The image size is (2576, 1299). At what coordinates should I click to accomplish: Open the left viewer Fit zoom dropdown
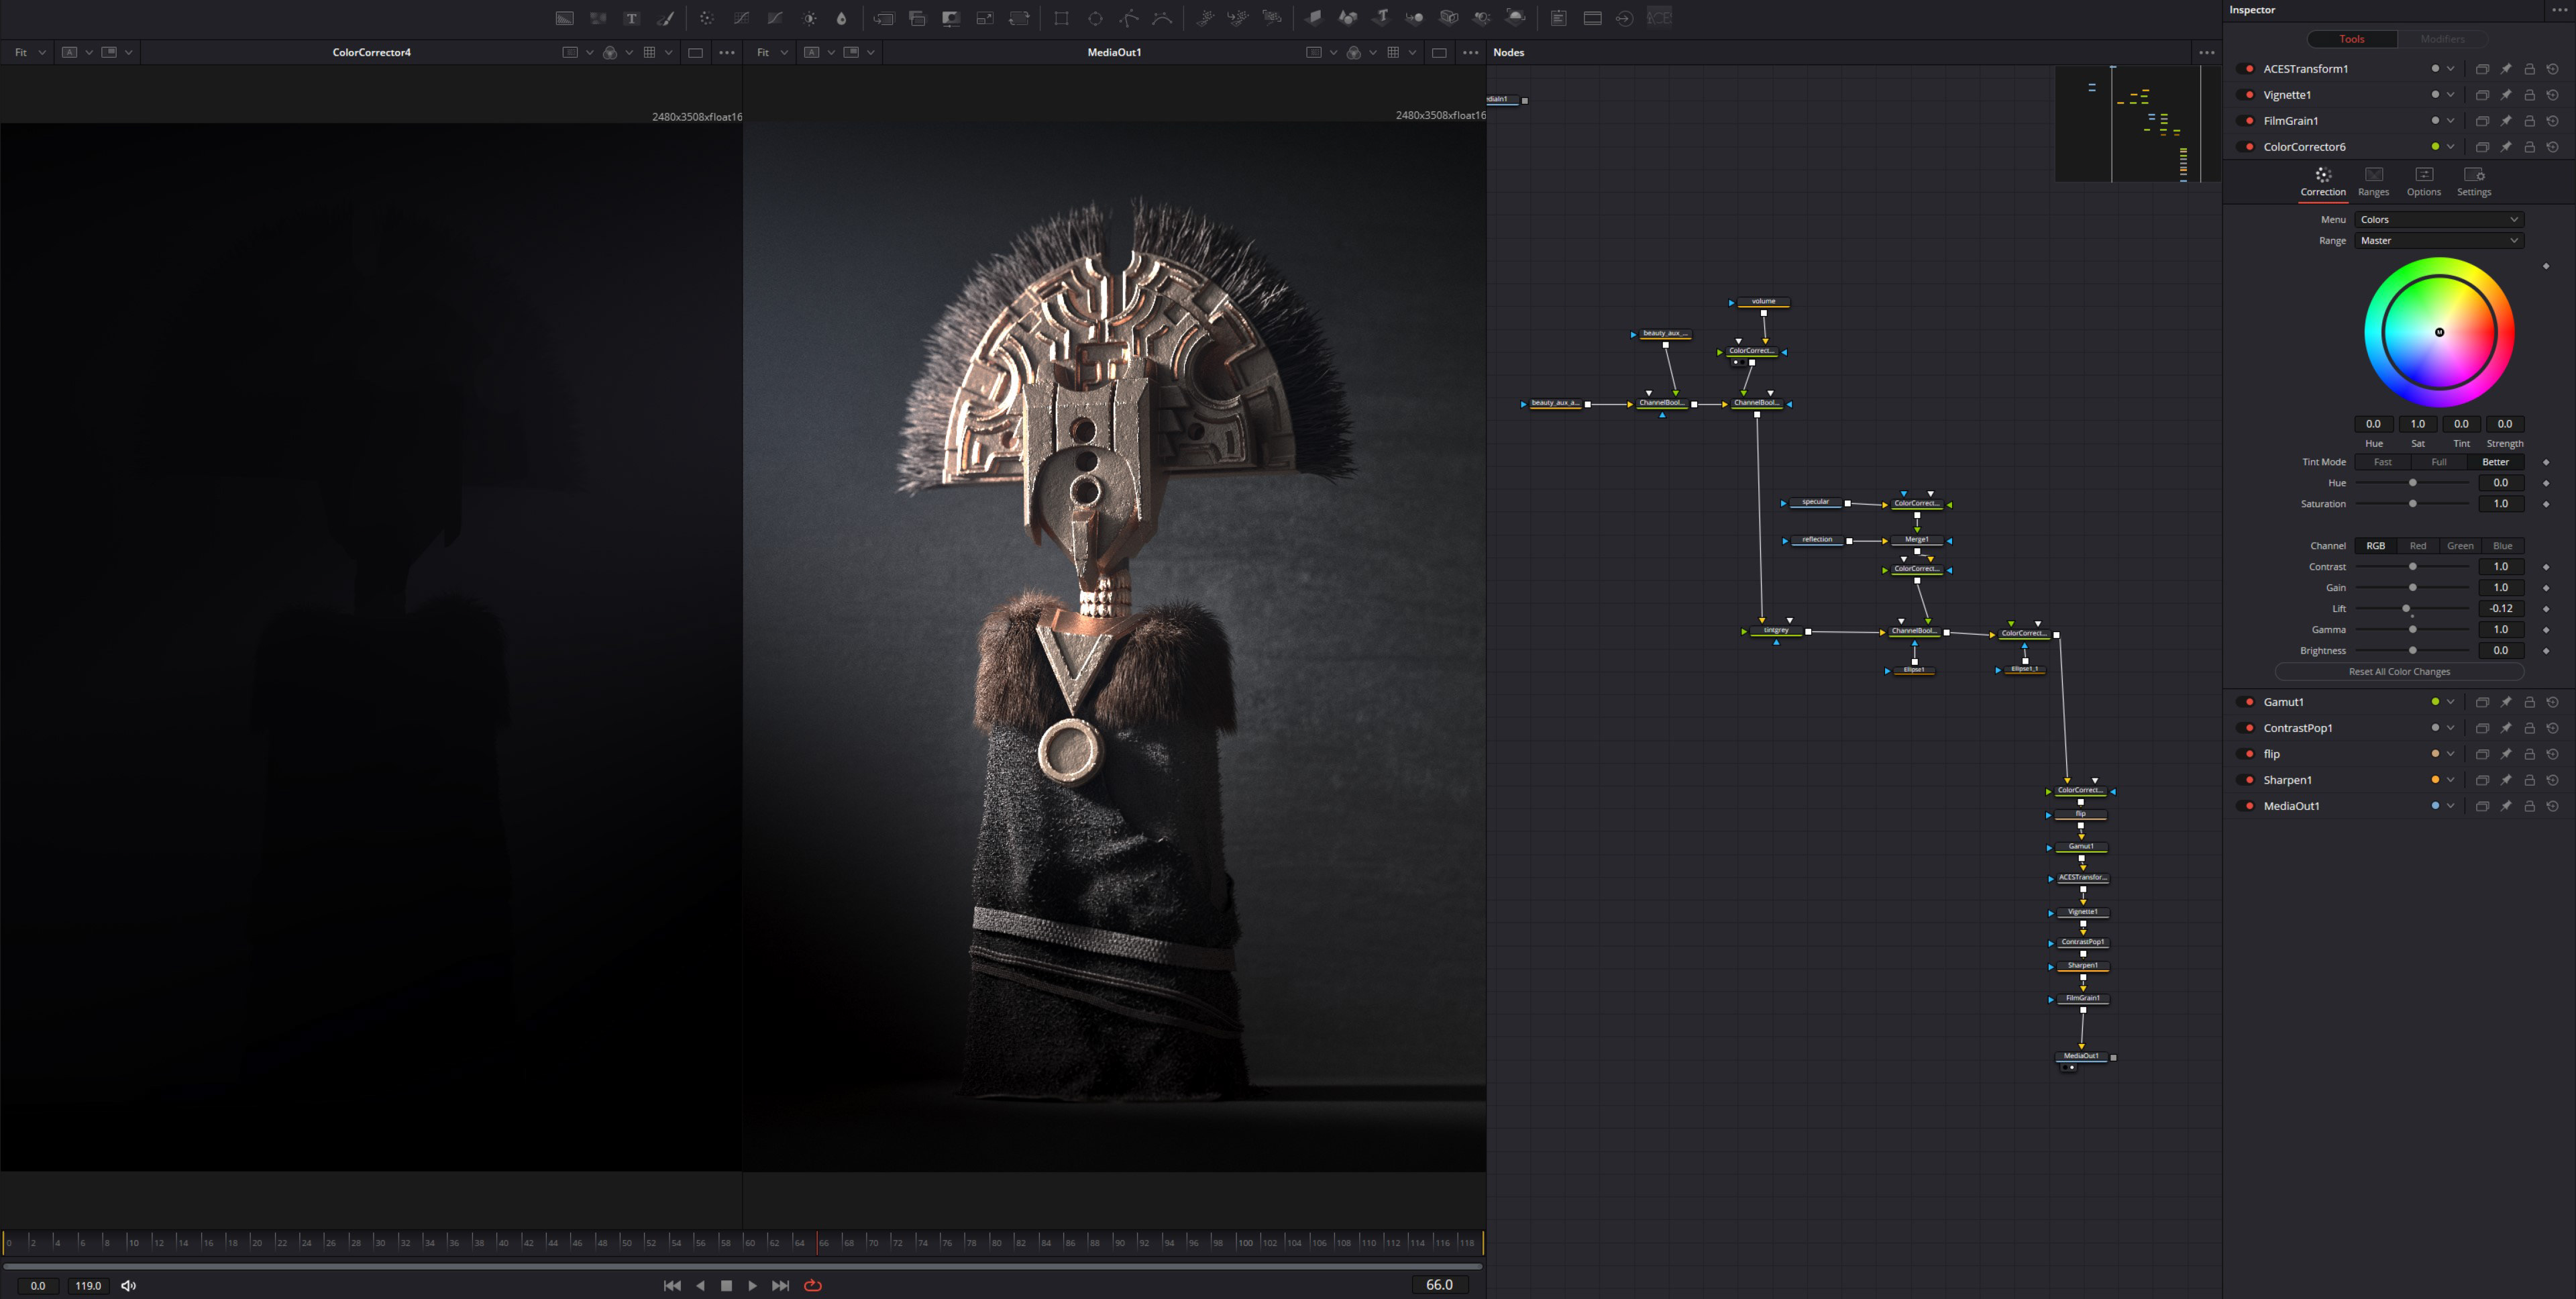pos(29,52)
